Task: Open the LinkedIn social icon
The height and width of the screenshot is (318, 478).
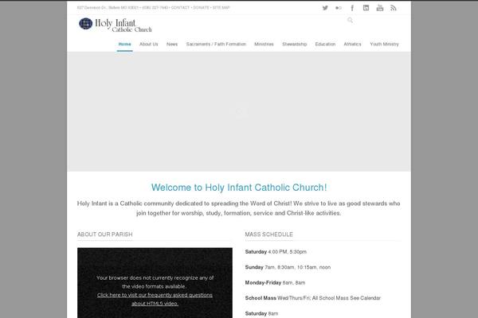Action: 366,8
